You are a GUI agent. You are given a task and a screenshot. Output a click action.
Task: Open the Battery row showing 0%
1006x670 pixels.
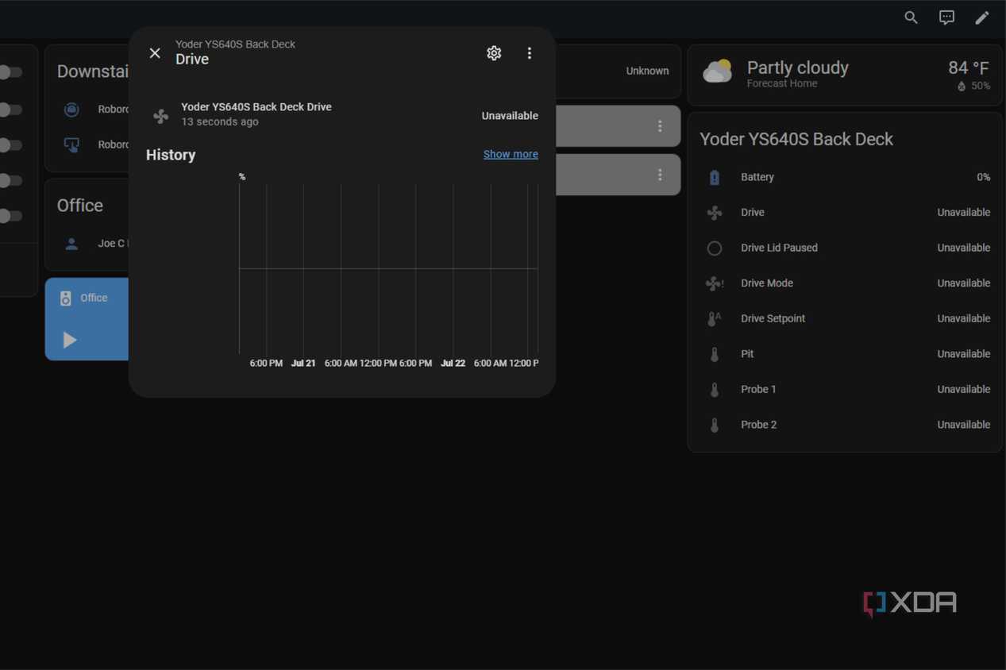pyautogui.click(x=845, y=177)
